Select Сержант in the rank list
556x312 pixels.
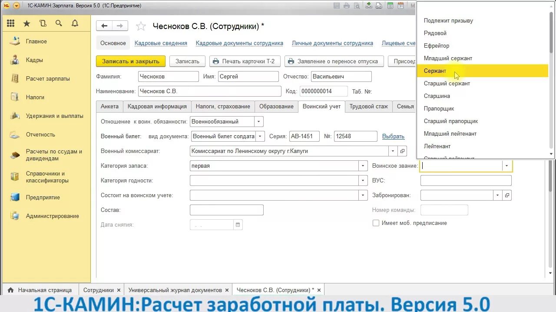click(483, 71)
